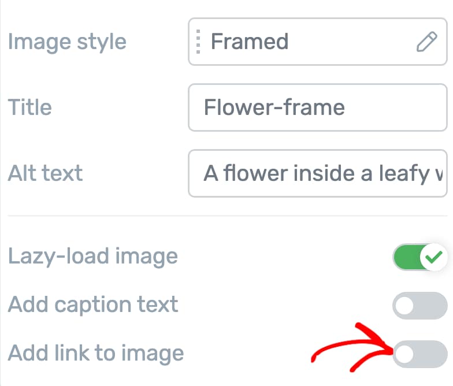Click the "Add caption text" label

(x=92, y=305)
